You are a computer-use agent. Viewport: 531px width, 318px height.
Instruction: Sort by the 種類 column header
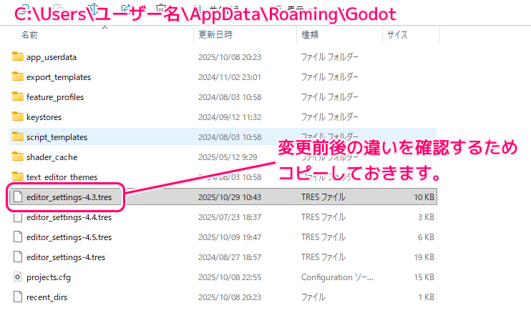(310, 35)
